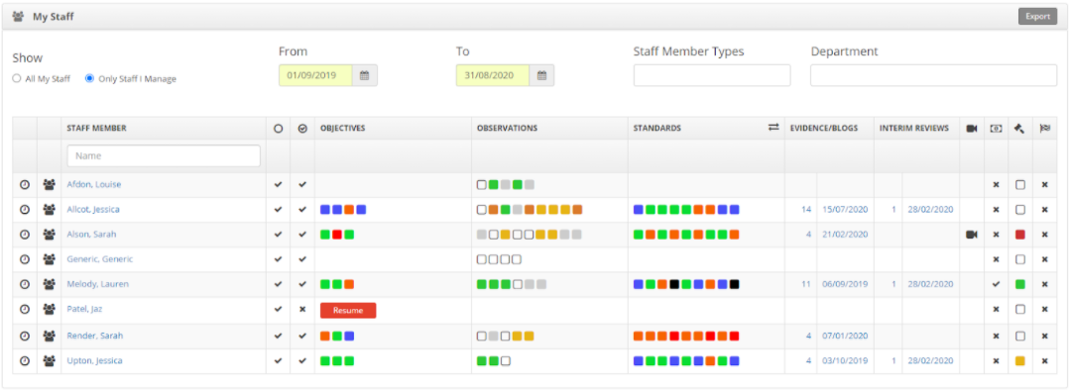Click the pay checkmark in Melody, Lauren row

[x=997, y=284]
